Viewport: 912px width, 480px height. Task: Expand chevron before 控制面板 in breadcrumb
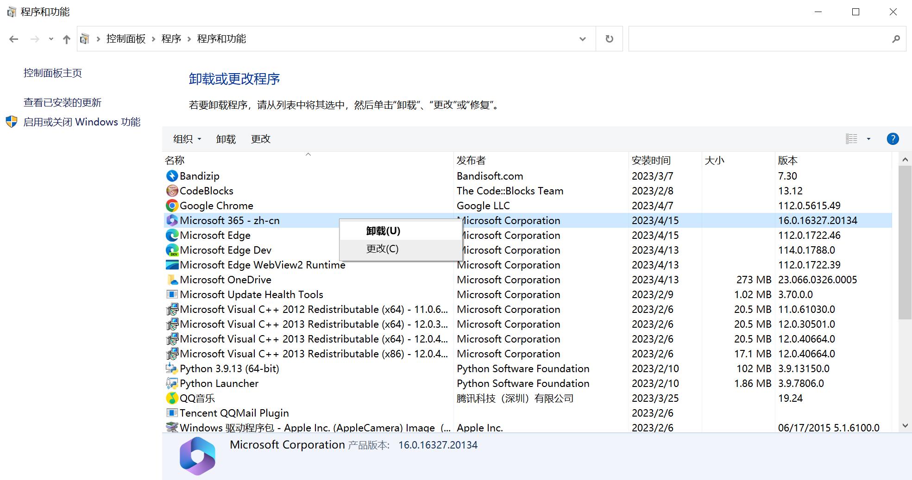98,39
